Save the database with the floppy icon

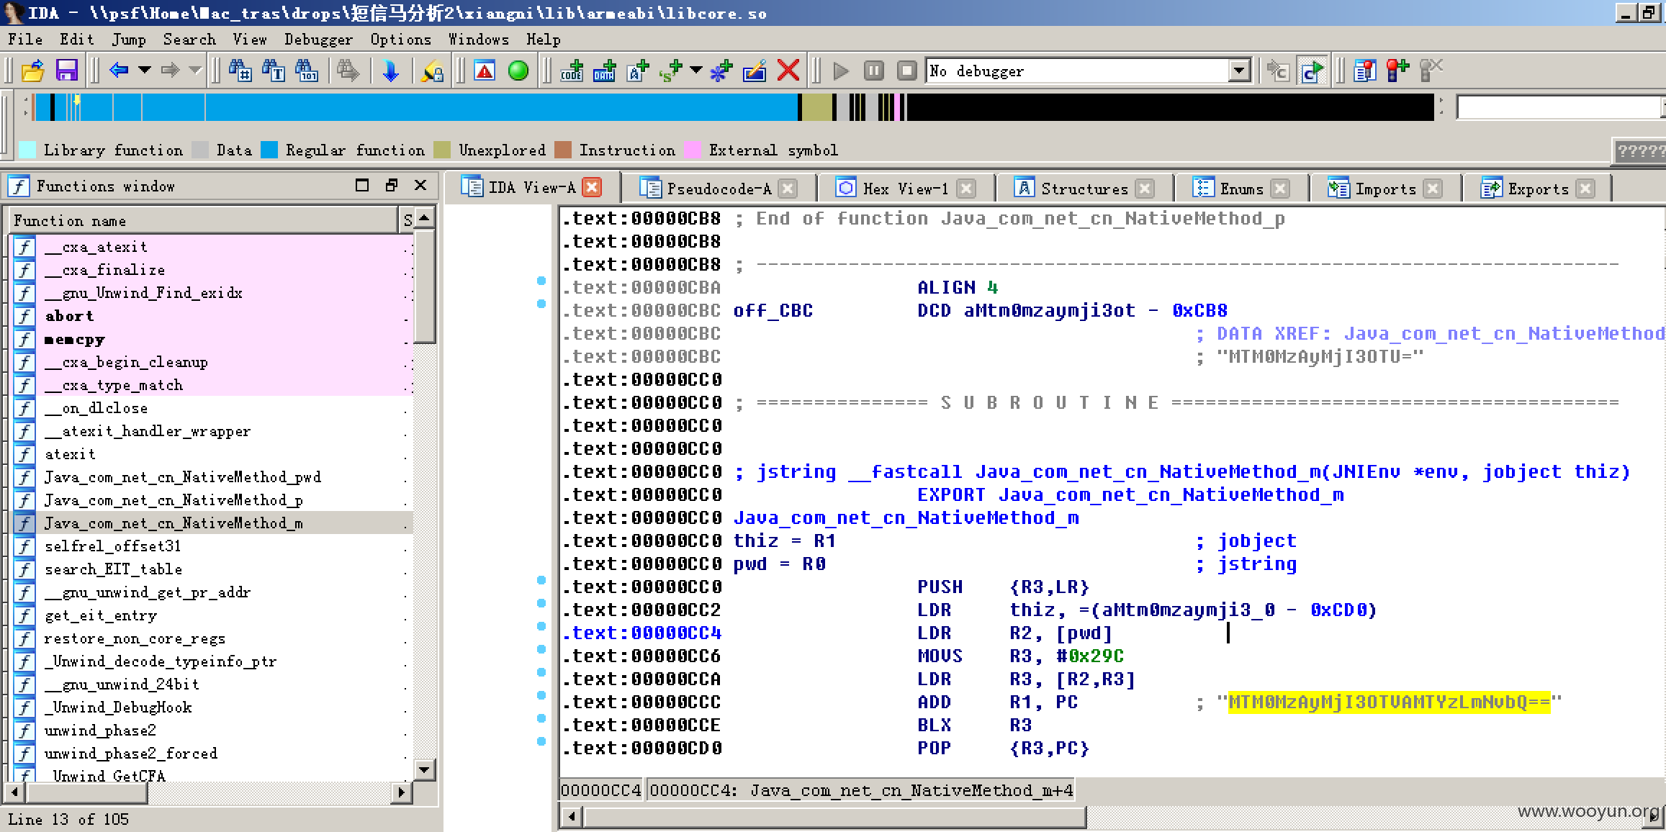(66, 71)
